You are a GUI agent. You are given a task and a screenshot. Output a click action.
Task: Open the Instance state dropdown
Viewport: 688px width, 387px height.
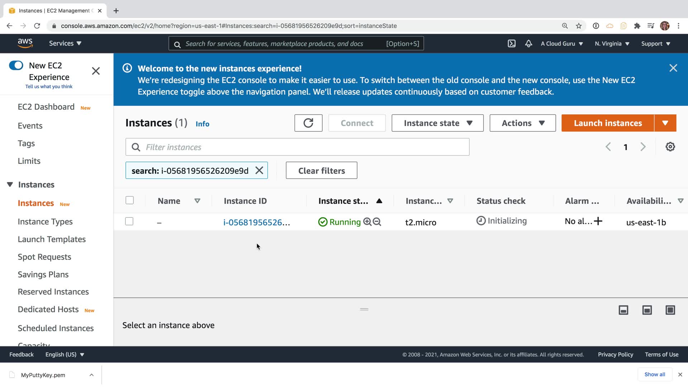tap(437, 123)
